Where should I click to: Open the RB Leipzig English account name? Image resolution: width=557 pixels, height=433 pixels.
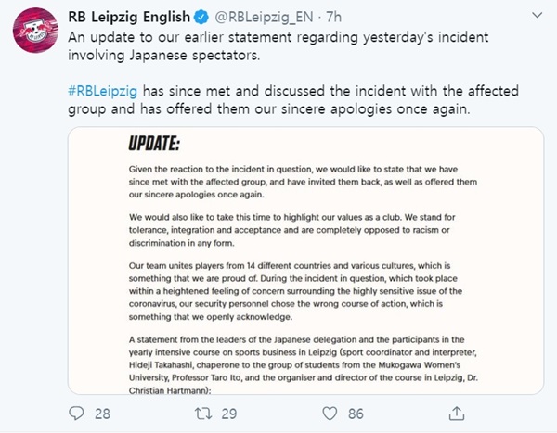pos(129,17)
